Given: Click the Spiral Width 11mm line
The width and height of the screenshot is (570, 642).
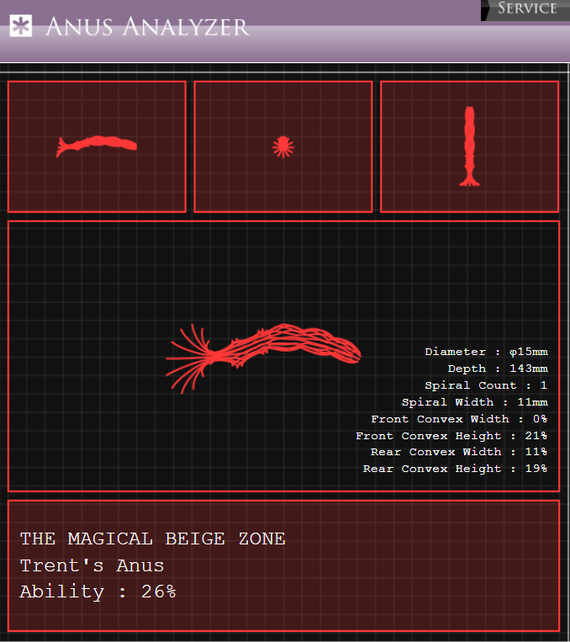Looking at the screenshot, I should point(475,402).
